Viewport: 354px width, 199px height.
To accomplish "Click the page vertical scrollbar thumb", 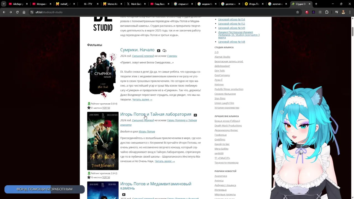I will (353, 32).
